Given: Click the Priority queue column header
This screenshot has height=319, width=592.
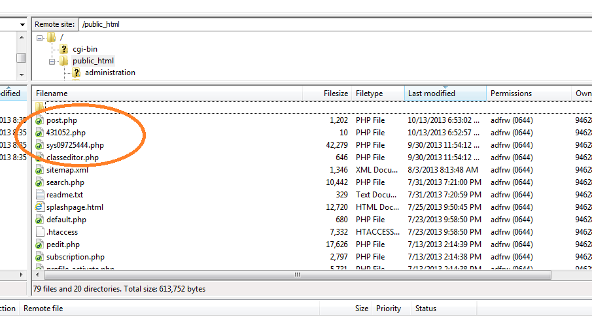Looking at the screenshot, I should (391, 309).
